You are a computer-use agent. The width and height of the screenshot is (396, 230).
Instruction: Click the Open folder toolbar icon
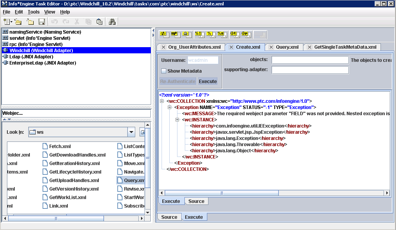click(x=18, y=22)
